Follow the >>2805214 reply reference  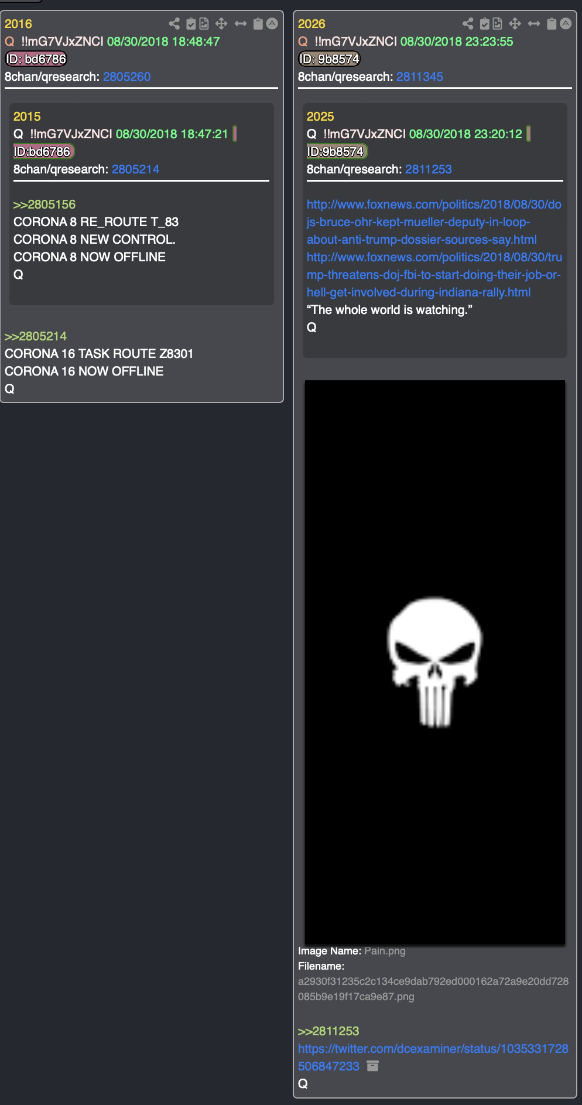pos(36,336)
